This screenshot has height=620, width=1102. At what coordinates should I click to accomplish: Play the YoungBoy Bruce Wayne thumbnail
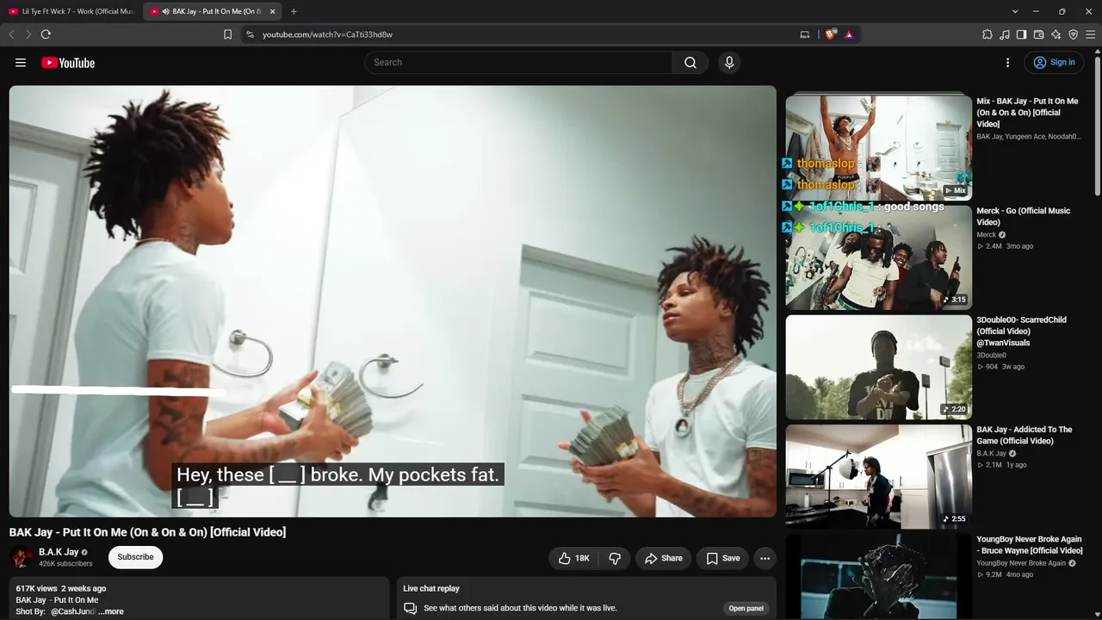pos(878,577)
